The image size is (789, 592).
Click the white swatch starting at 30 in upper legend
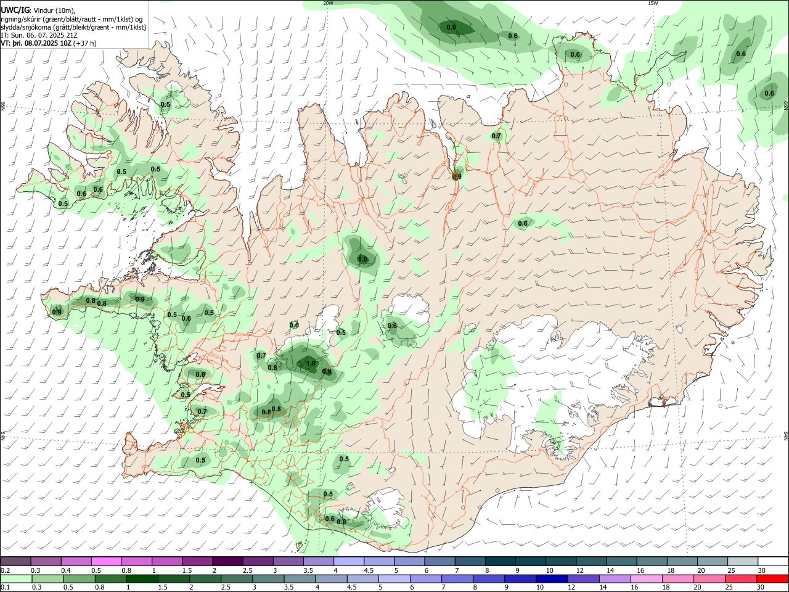(773, 561)
